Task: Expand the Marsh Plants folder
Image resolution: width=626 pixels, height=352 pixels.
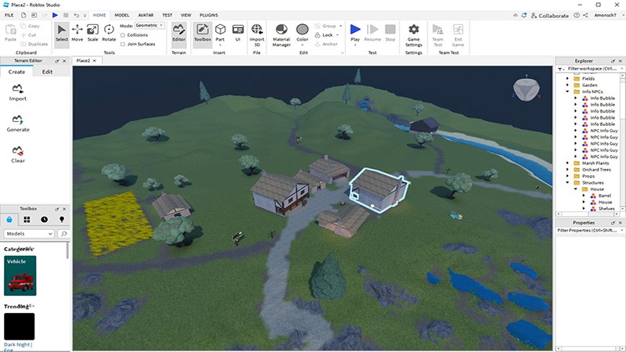Action: [x=567, y=163]
